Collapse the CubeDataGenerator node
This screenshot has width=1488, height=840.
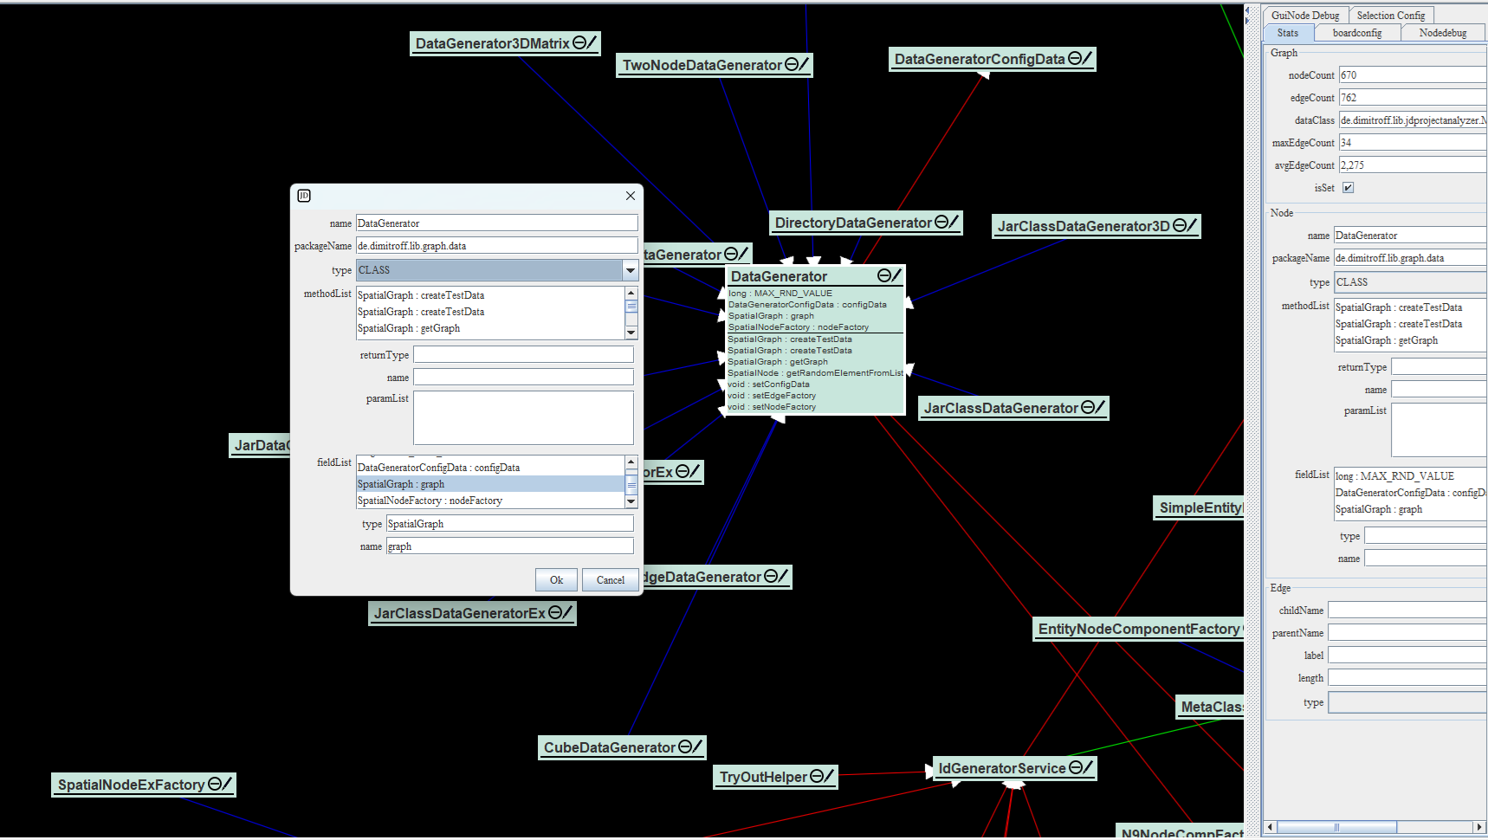[684, 746]
